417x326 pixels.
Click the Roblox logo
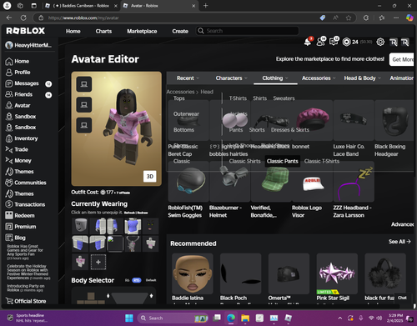coord(26,31)
